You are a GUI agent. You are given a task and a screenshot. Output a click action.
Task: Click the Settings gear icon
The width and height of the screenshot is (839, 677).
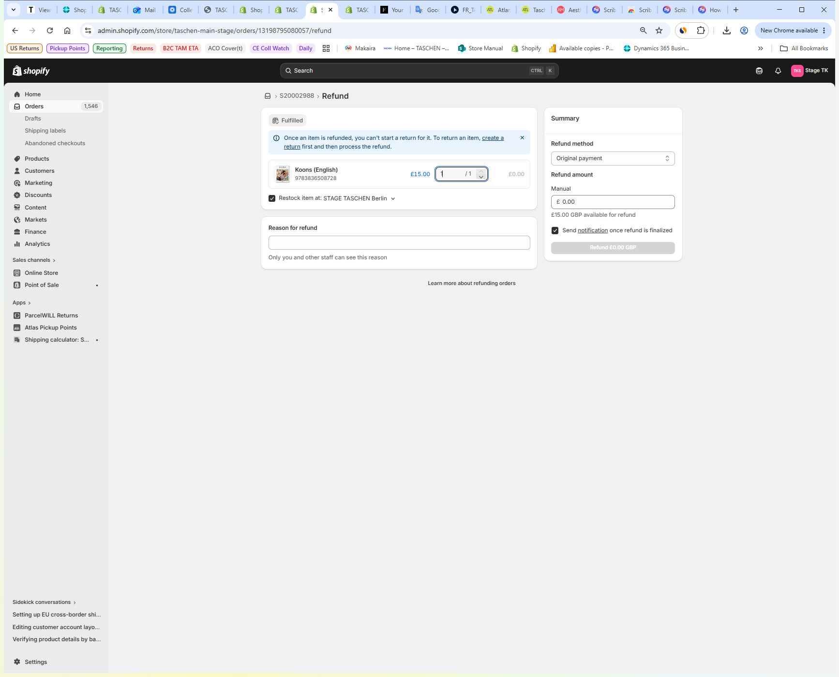tap(17, 662)
